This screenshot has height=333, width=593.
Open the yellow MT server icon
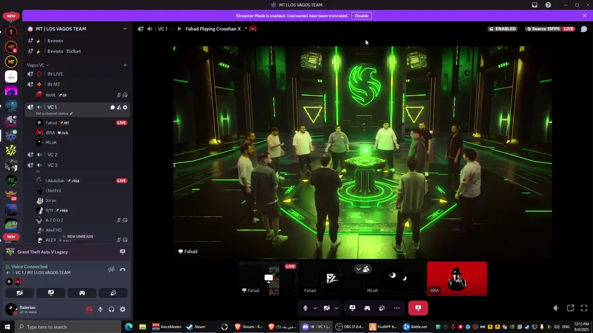tap(11, 62)
